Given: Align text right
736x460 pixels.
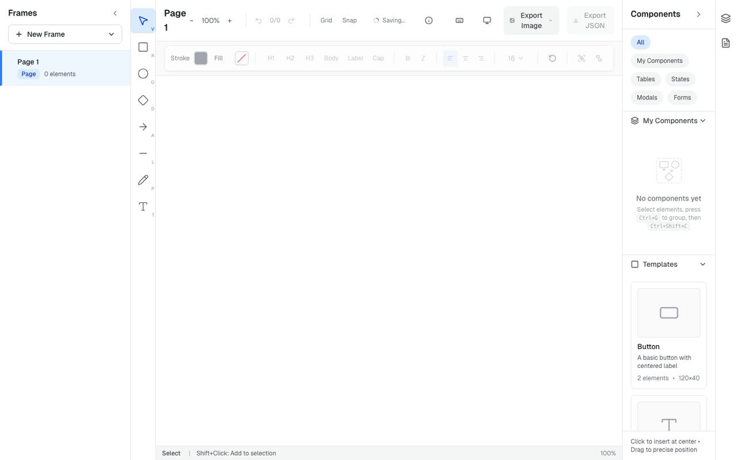Looking at the screenshot, I should click(x=481, y=58).
